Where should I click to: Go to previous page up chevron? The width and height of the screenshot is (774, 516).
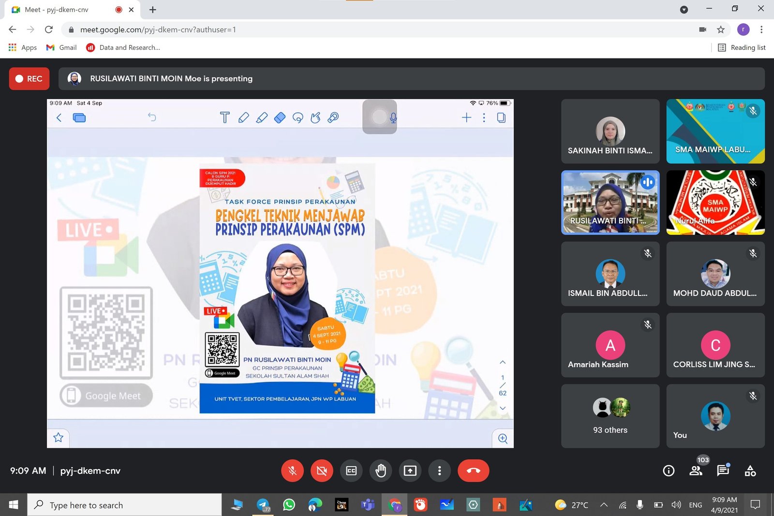coord(503,362)
